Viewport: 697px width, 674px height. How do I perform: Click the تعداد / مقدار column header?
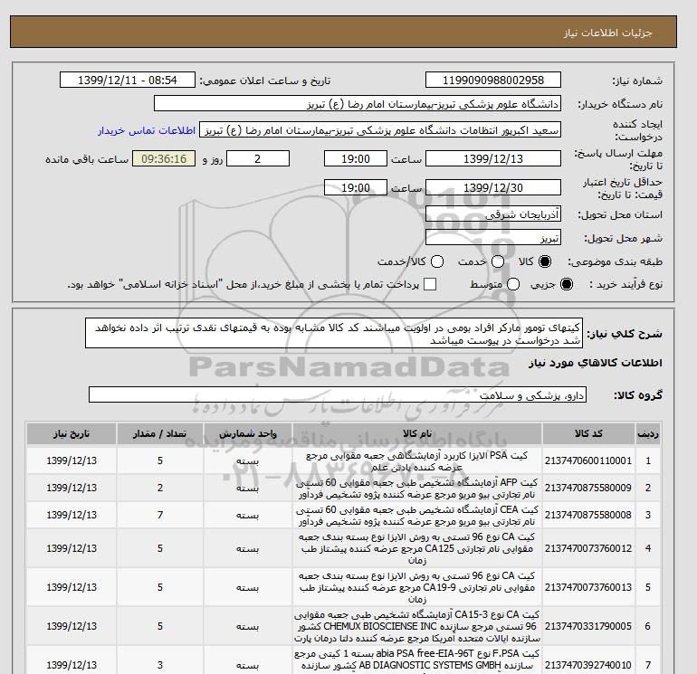[160, 433]
